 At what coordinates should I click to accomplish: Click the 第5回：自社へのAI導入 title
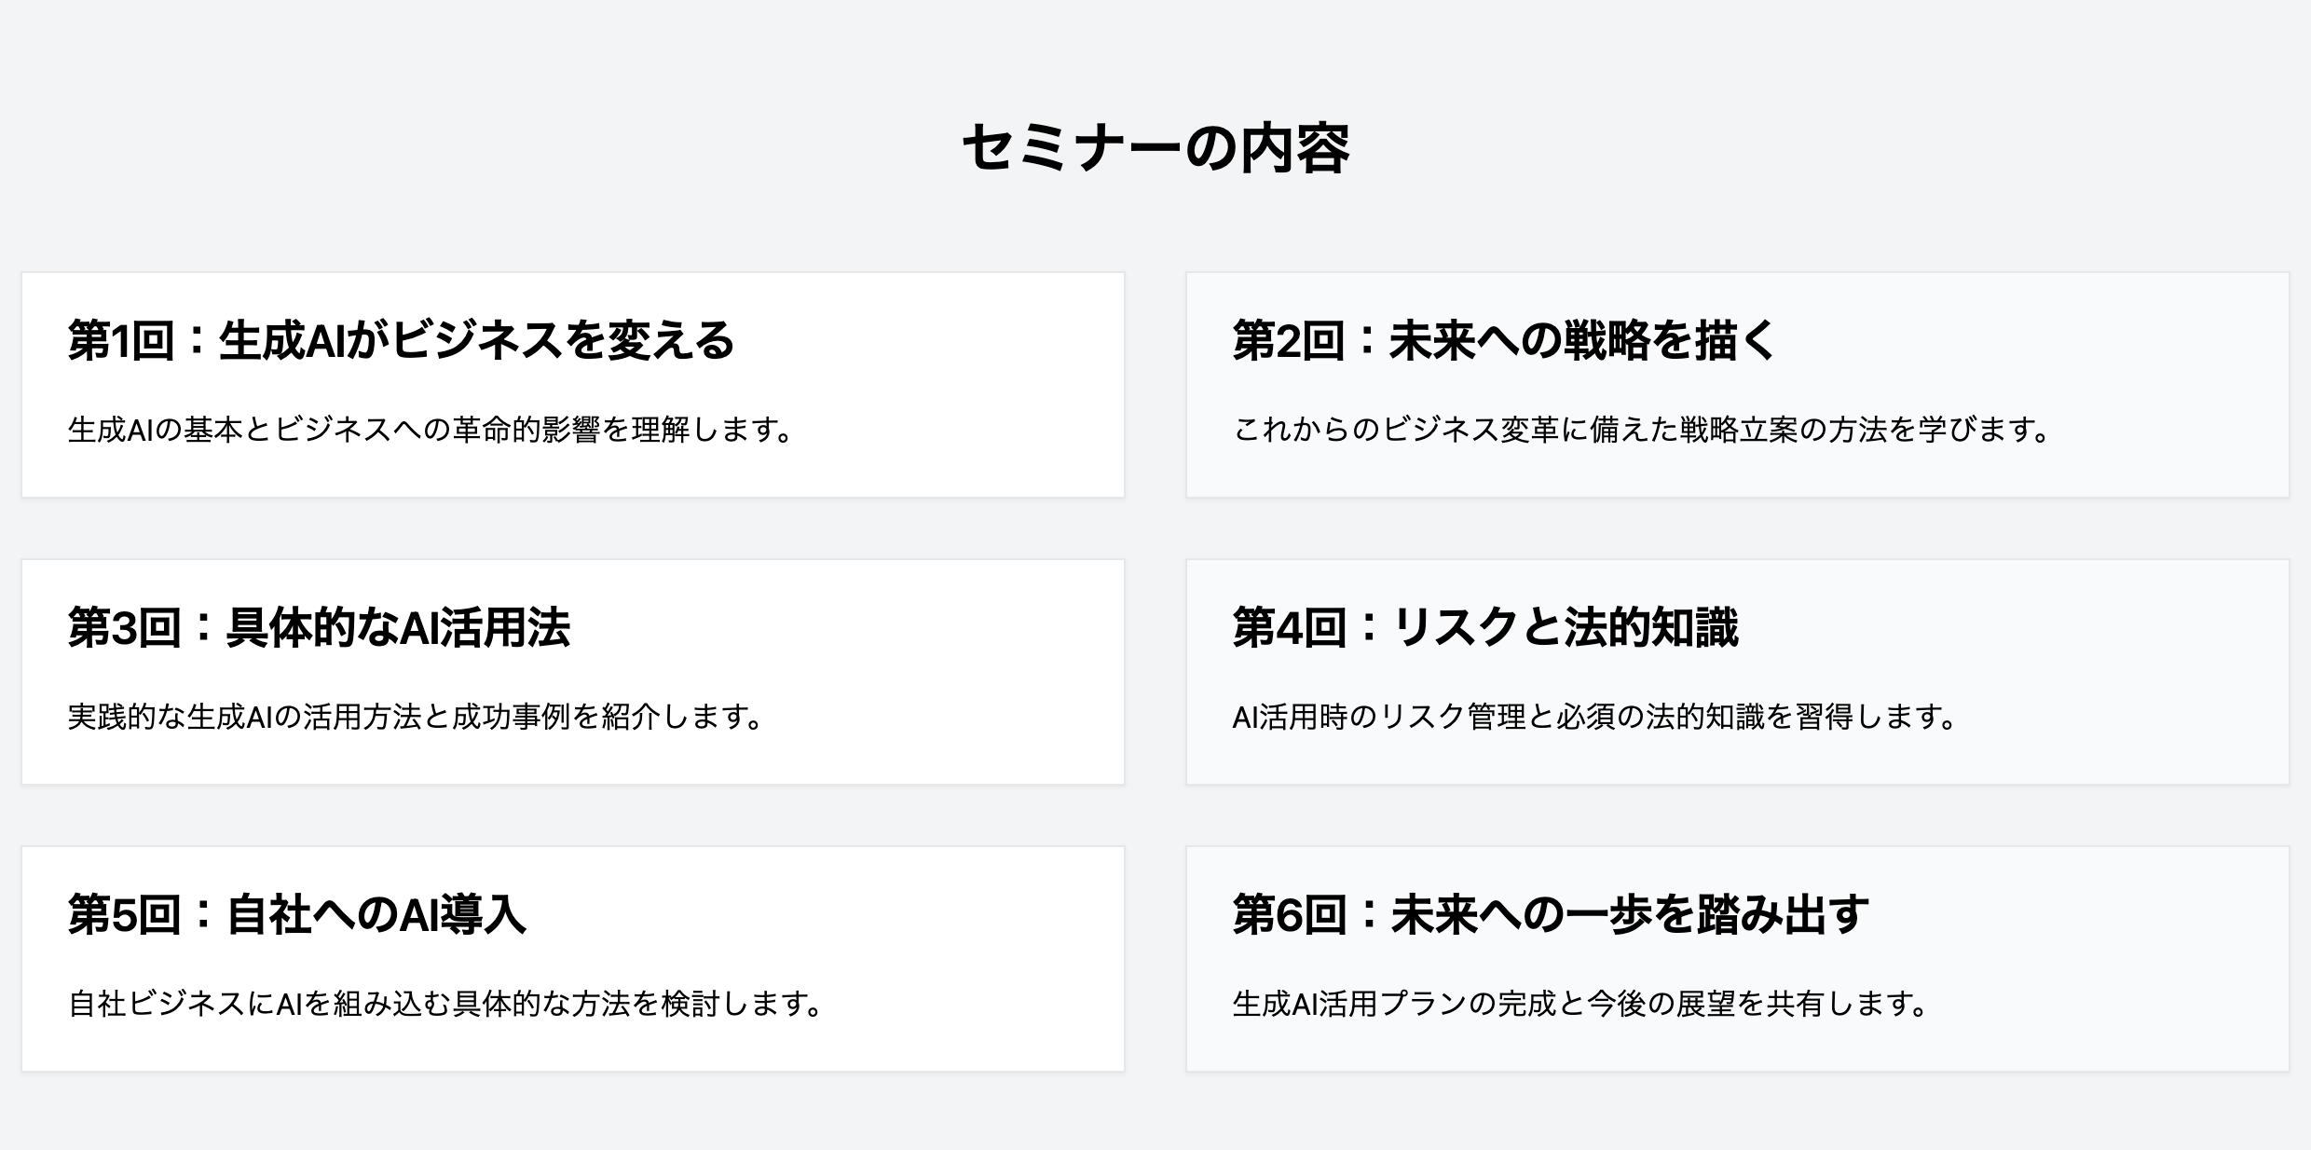coord(296,914)
